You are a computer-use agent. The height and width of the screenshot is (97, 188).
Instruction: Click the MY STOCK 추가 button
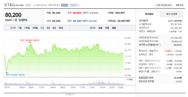pos(163,5)
